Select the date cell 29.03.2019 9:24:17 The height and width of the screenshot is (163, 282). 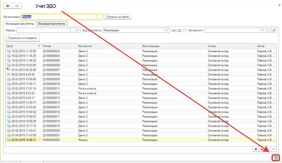23,98
